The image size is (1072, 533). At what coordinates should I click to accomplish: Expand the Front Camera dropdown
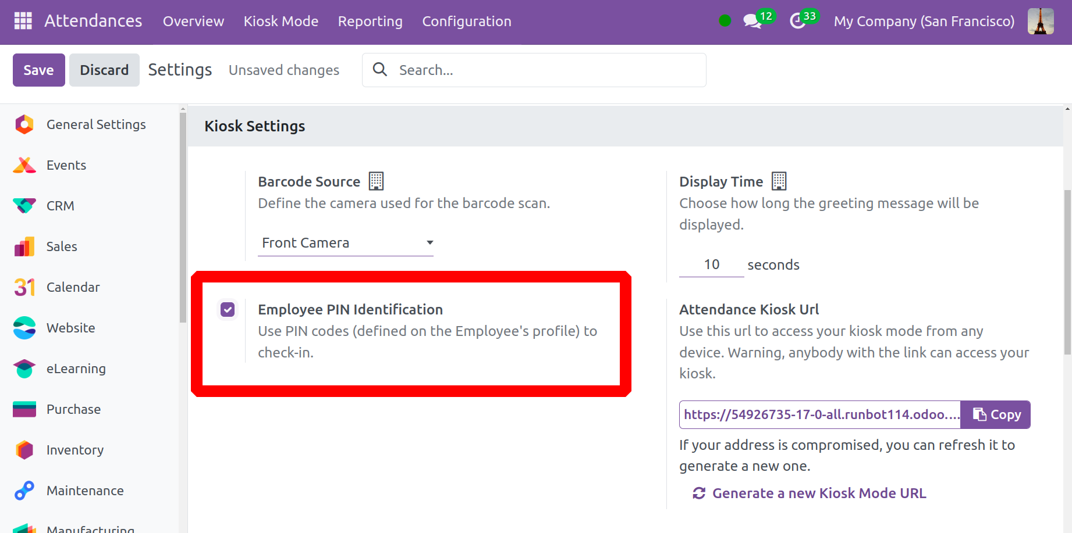pyautogui.click(x=346, y=243)
